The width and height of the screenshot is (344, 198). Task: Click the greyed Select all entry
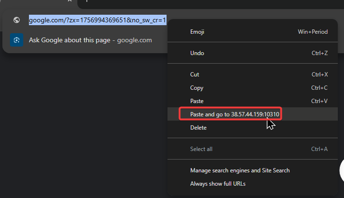(252, 149)
